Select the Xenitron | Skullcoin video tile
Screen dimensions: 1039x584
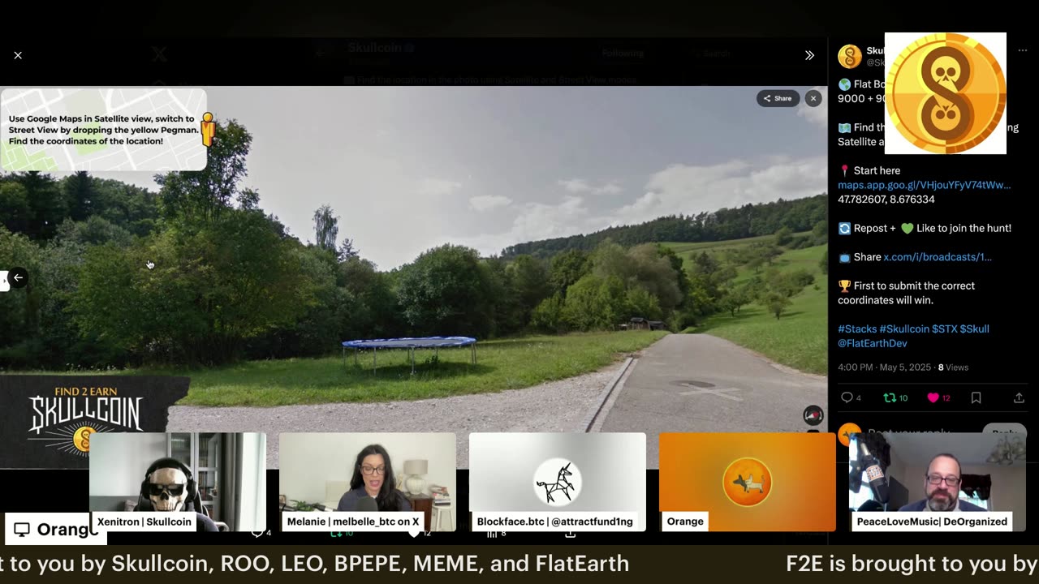[x=177, y=482]
